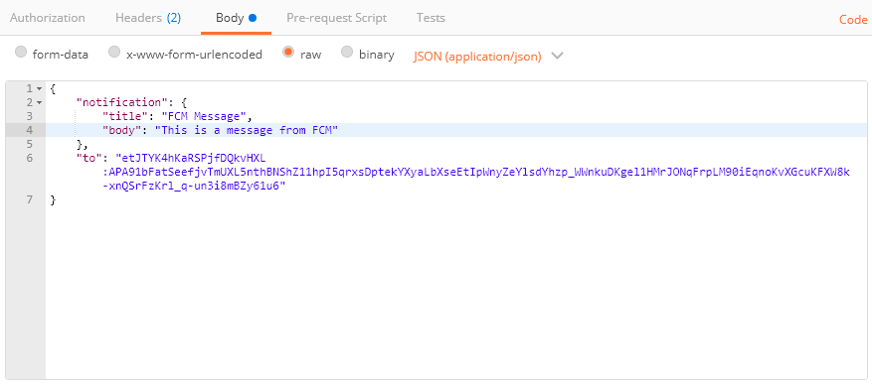The image size is (872, 385).
Task: Click "This is a message from FCM" value
Action: (x=247, y=130)
